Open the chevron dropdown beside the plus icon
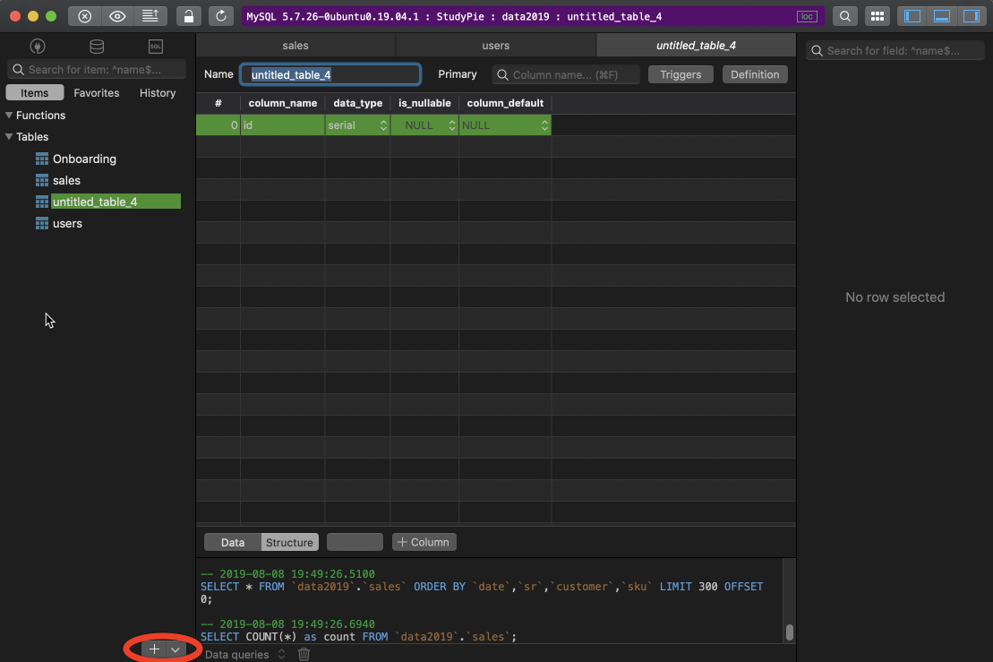This screenshot has width=993, height=662. (x=175, y=649)
